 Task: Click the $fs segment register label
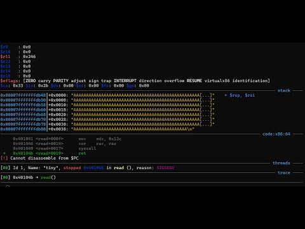click(105, 86)
